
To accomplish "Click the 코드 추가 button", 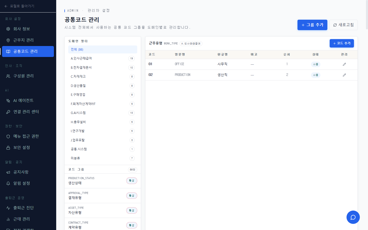I will tap(342, 43).
